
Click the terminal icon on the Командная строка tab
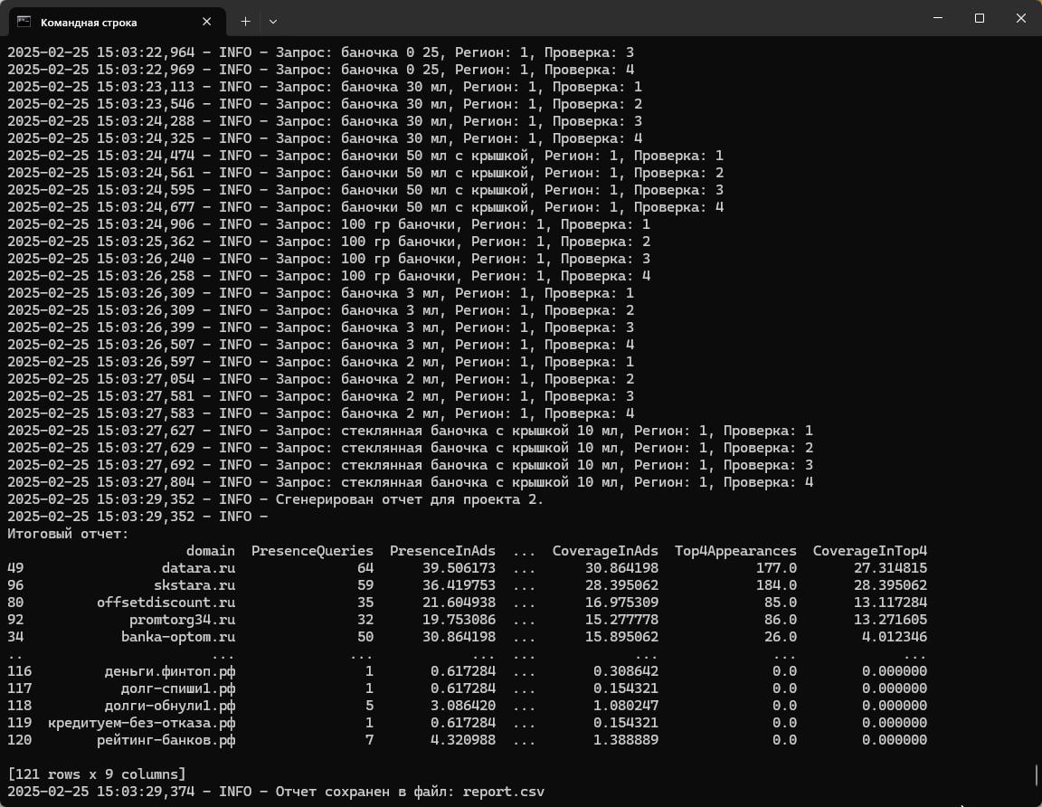tap(24, 22)
